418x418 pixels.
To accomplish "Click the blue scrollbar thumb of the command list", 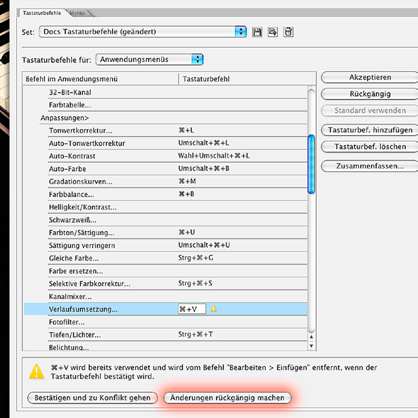I will click(x=311, y=164).
